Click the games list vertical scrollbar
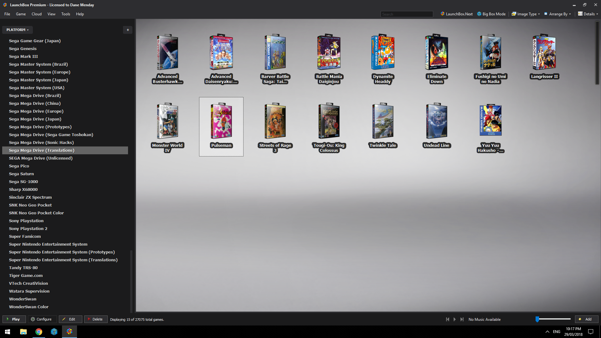 (x=597, y=53)
